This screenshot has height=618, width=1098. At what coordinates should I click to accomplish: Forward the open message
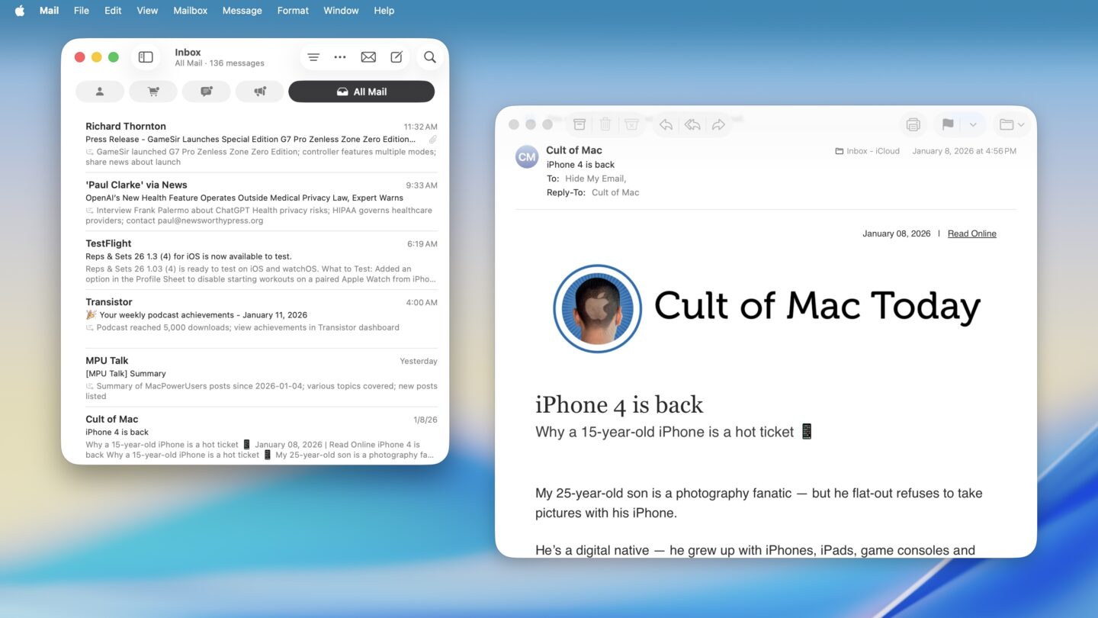718,124
